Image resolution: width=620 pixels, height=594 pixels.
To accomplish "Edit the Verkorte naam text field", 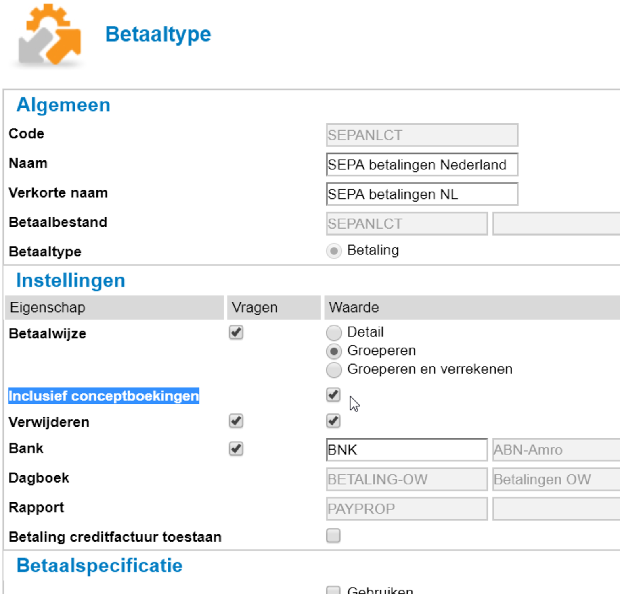I will click(422, 194).
